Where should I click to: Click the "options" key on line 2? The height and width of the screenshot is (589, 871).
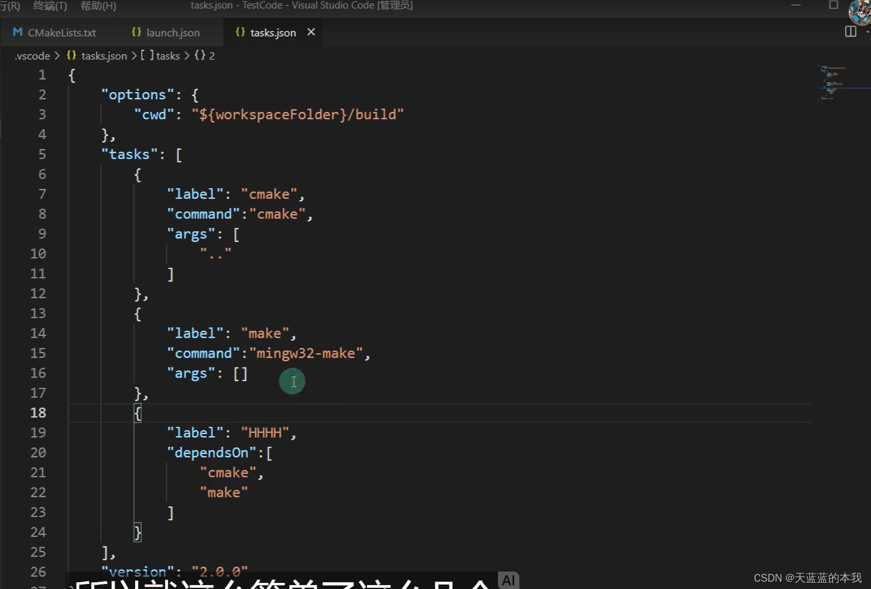click(137, 94)
